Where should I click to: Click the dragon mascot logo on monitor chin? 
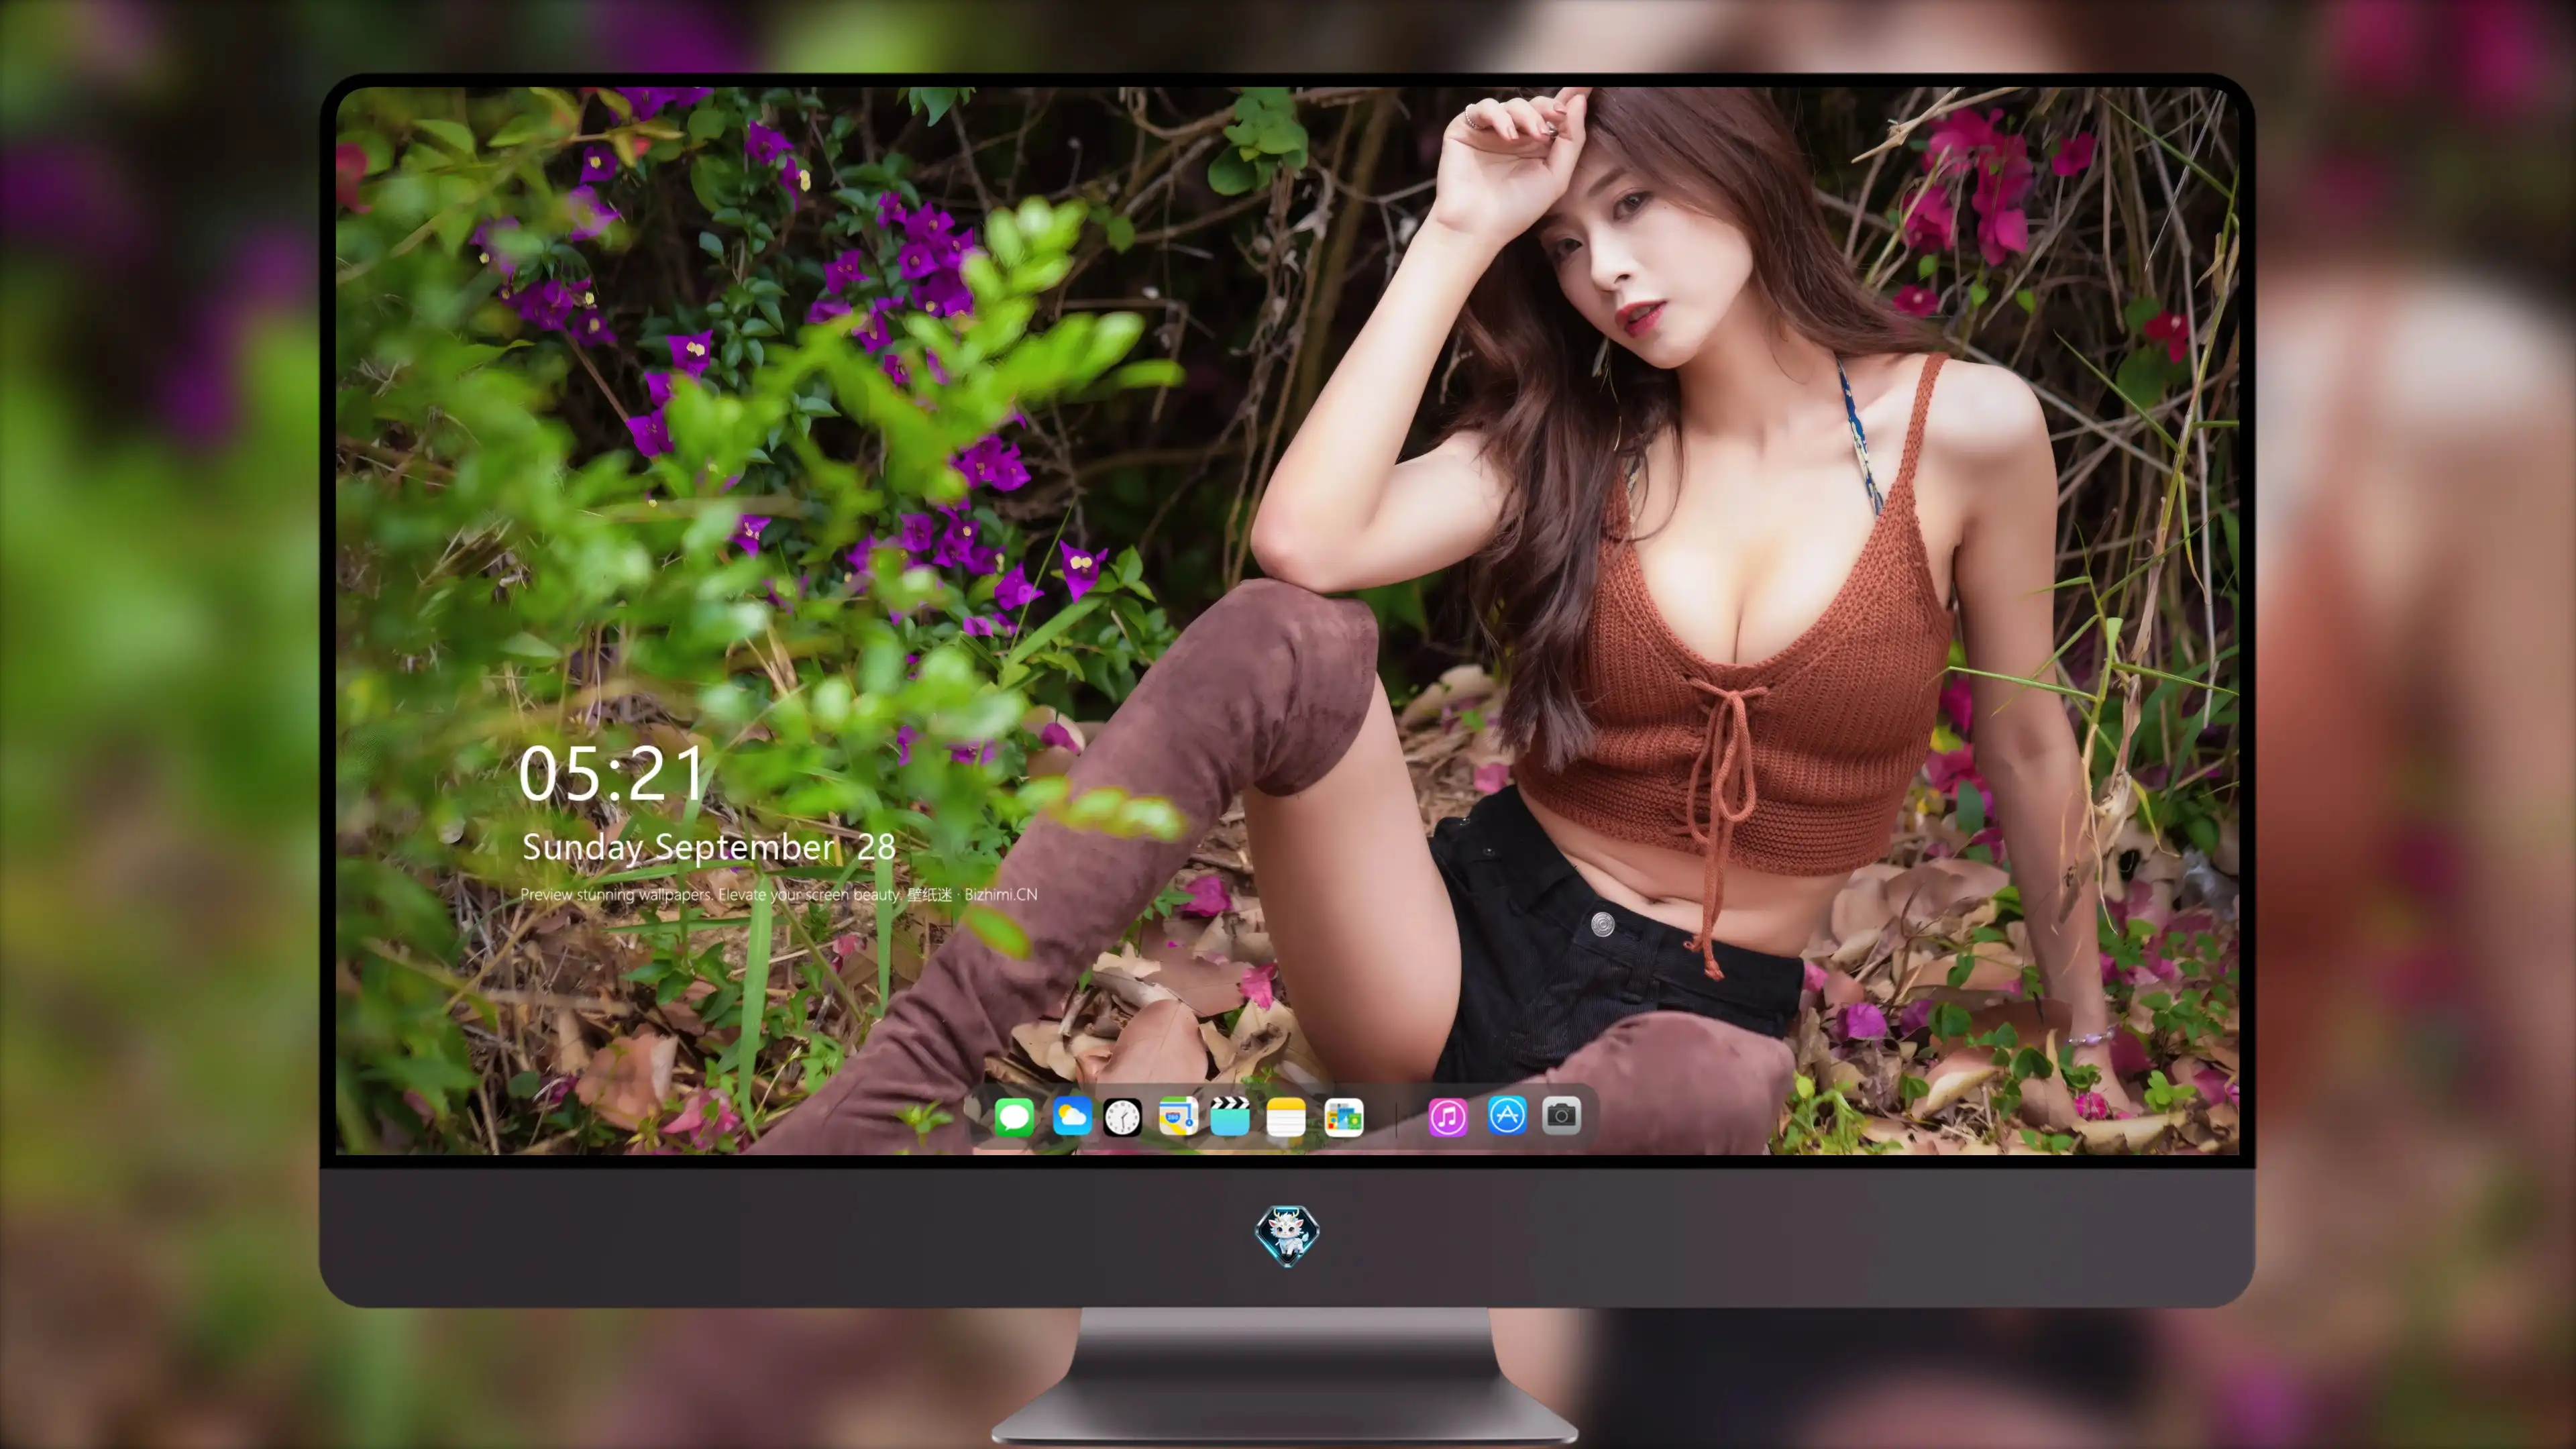(x=1287, y=1235)
